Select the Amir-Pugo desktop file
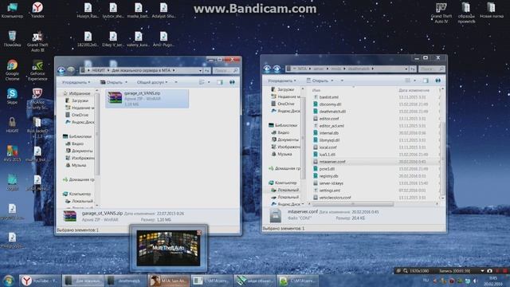510x287 pixels. click(x=163, y=39)
